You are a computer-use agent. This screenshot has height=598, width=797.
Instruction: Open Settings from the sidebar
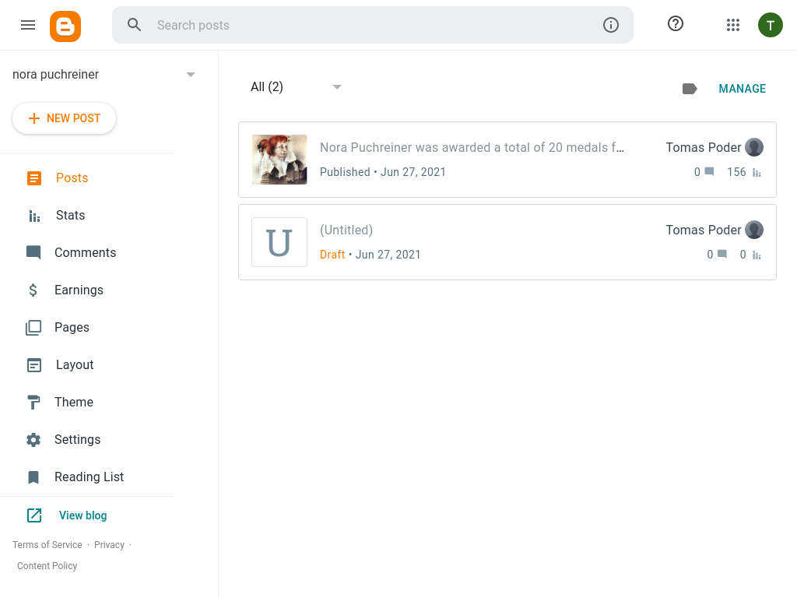pyautogui.click(x=77, y=440)
